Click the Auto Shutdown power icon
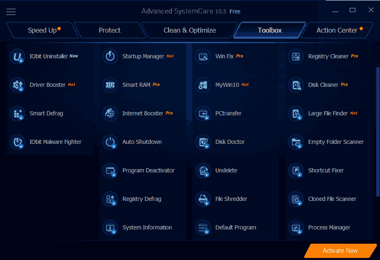The image size is (380, 260). click(110, 142)
